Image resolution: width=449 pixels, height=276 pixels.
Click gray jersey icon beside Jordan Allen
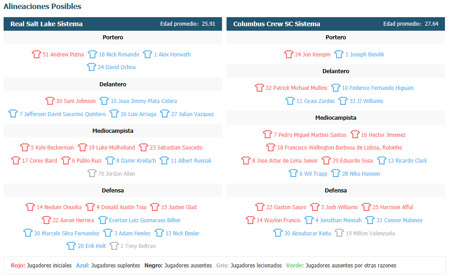92,173
